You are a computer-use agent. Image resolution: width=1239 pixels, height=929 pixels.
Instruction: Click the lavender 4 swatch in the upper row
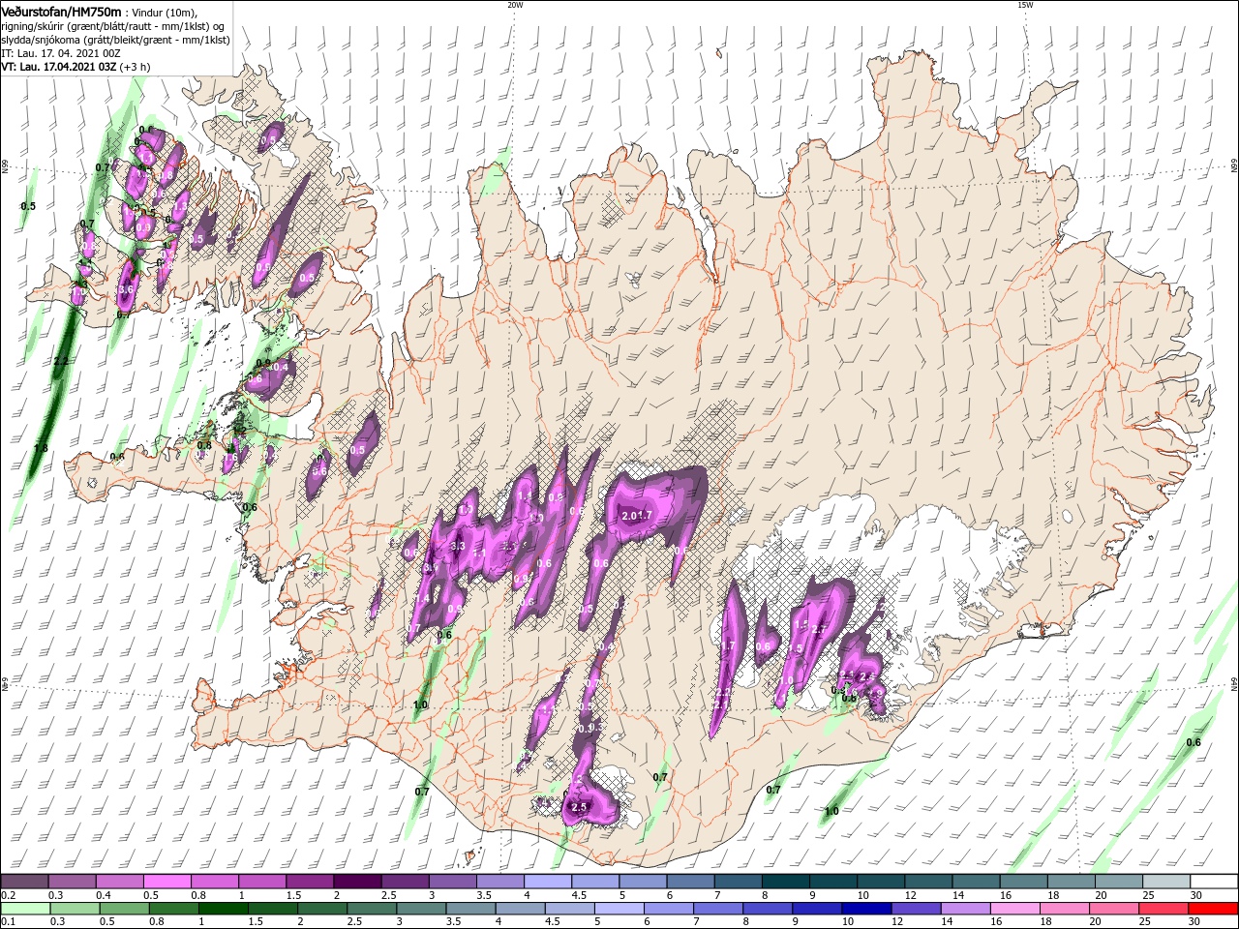(548, 882)
